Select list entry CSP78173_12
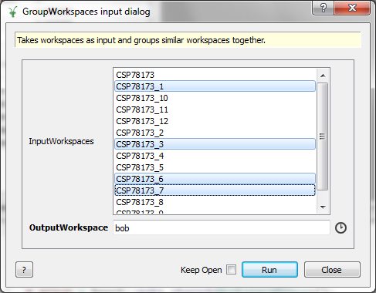Screen dimensions: 376x293 (215, 121)
